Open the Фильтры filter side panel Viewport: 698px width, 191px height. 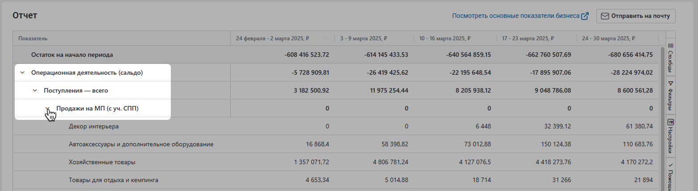[671, 96]
